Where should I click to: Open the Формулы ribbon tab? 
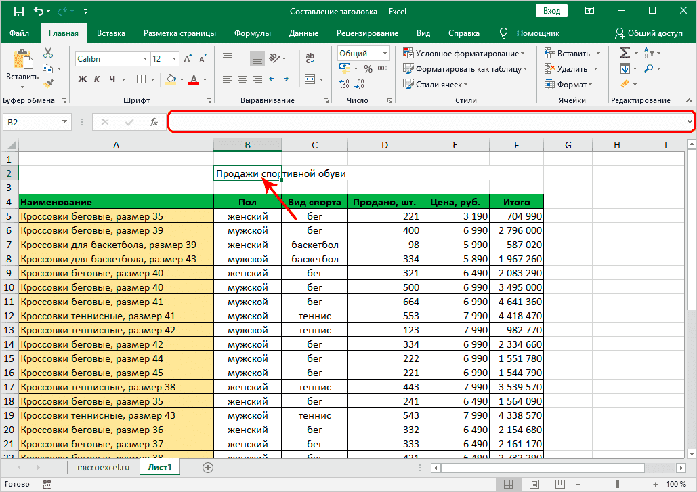coord(252,33)
